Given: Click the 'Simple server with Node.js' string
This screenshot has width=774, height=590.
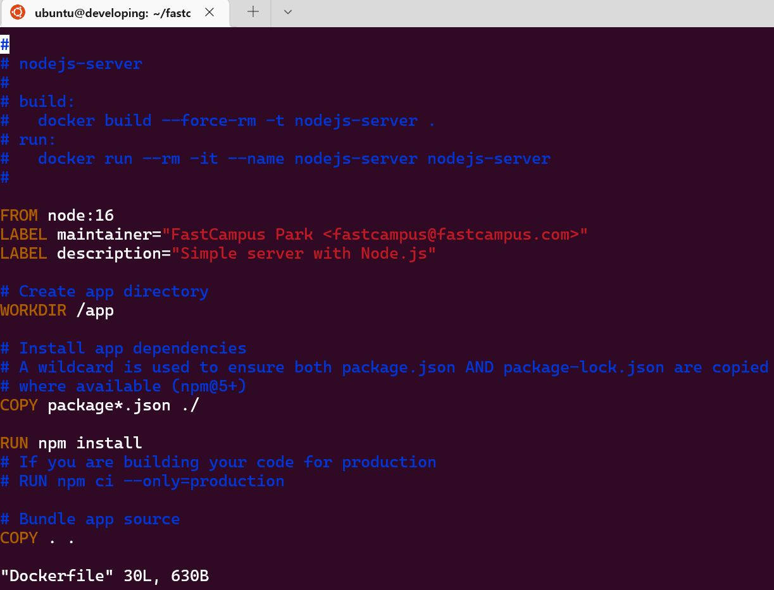Looking at the screenshot, I should point(304,254).
